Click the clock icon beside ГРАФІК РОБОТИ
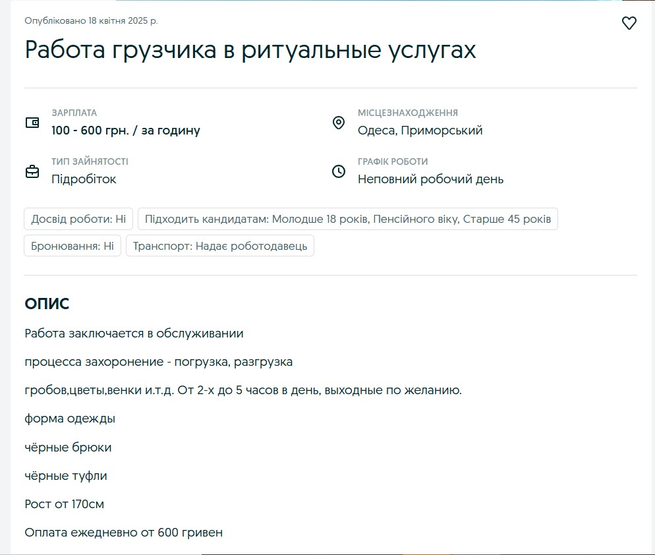The width and height of the screenshot is (655, 555). (338, 171)
